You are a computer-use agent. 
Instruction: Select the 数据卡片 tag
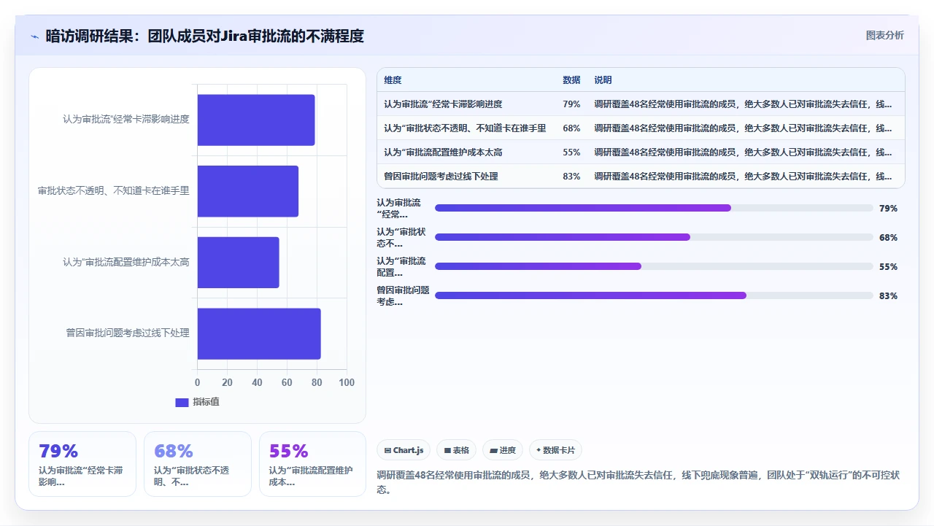pyautogui.click(x=555, y=450)
